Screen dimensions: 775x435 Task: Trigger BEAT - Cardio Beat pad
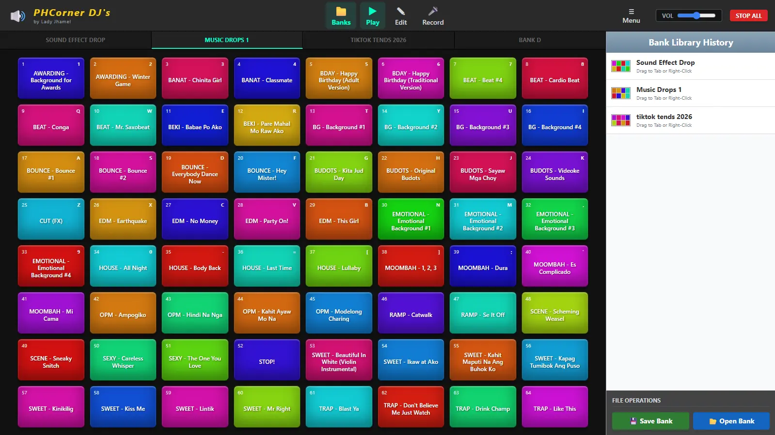555,78
